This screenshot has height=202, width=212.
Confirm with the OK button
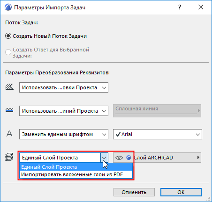181,192
